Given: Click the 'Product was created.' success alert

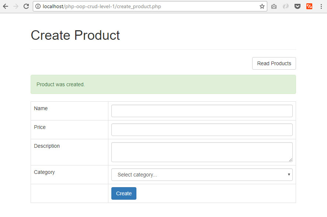Looking at the screenshot, I should point(163,84).
